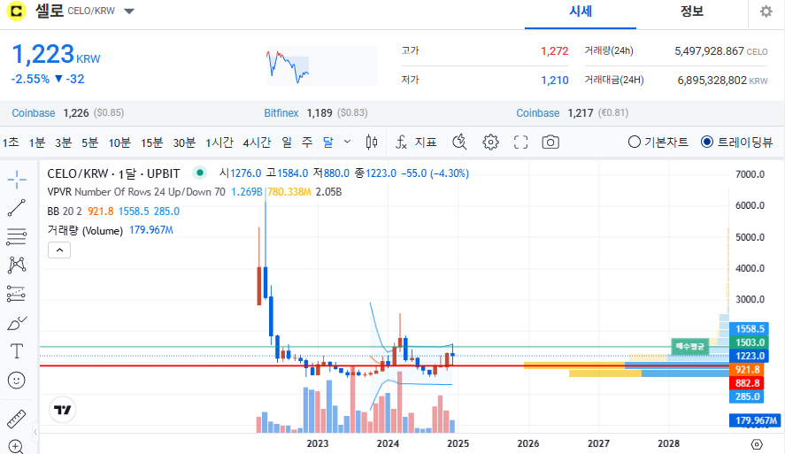This screenshot has height=454, width=785.
Task: Select the 달 monthly interval
Action: pos(328,142)
